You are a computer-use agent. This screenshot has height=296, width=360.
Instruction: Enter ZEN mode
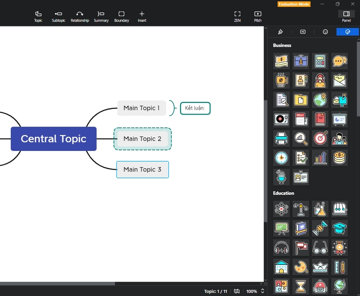tap(237, 17)
